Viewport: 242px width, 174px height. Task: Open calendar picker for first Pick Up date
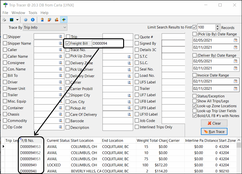[x=236, y=40]
